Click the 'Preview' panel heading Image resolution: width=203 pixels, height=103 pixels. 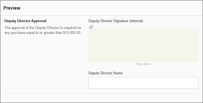coord(12,8)
